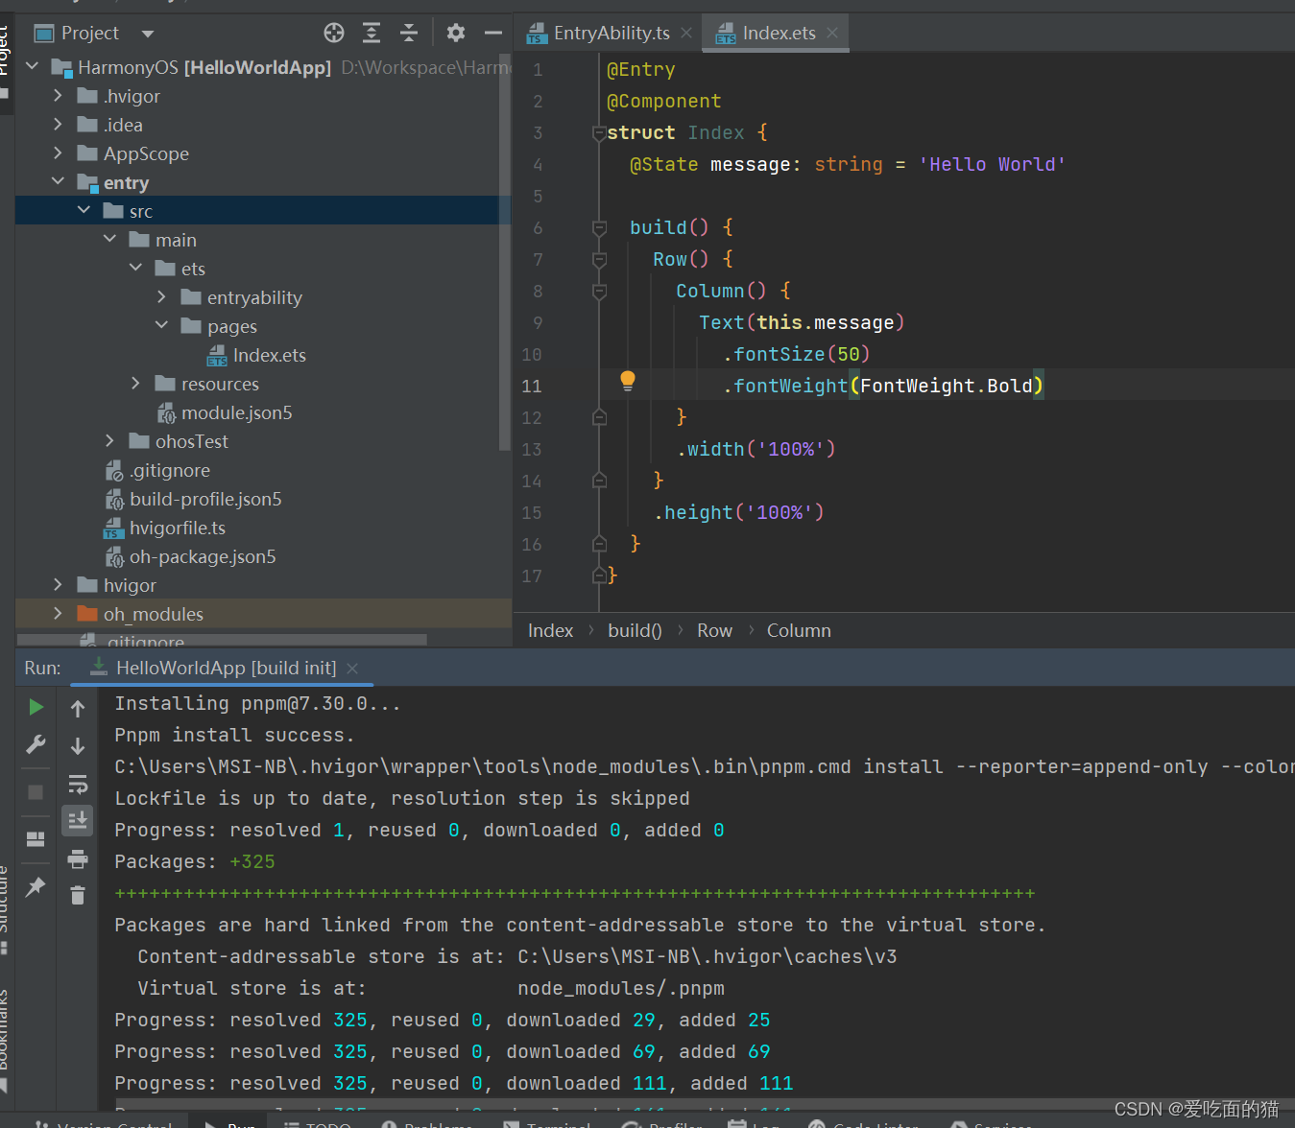Expand the oh_modules folder
The height and width of the screenshot is (1128, 1295).
tap(58, 613)
